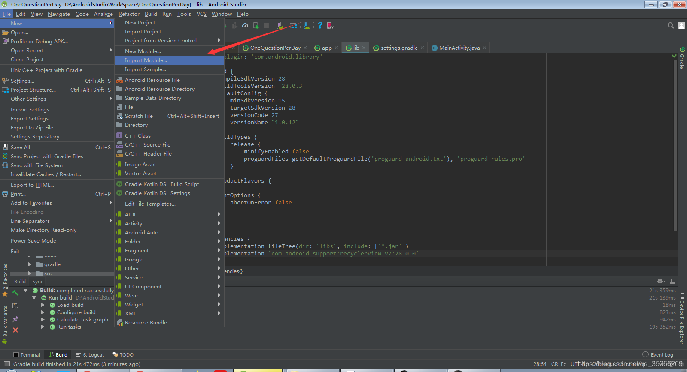Click the Pin tab icon in Build panel
Image resolution: width=687 pixels, height=372 pixels.
point(15,319)
